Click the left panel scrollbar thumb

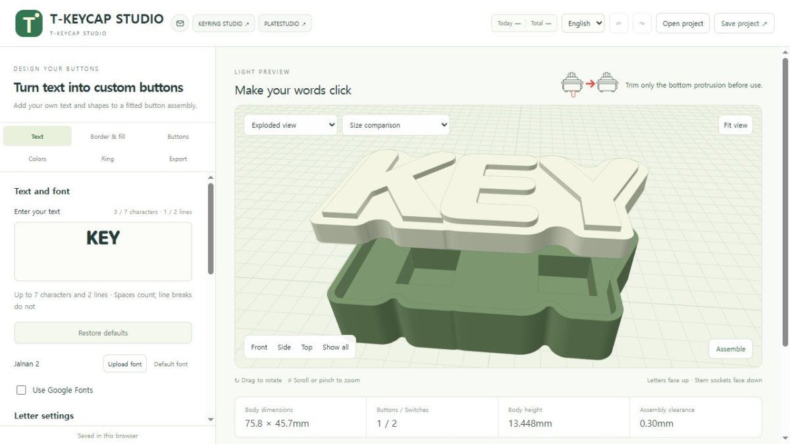(211, 228)
